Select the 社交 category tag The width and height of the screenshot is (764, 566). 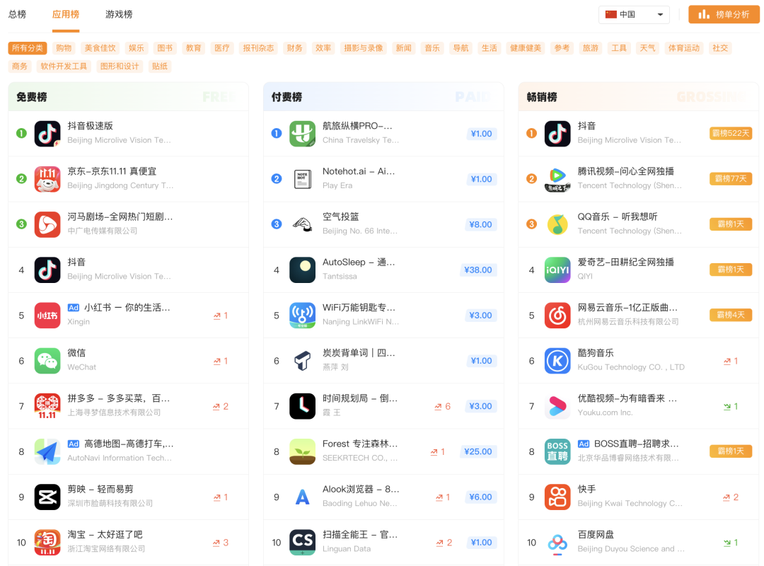720,48
